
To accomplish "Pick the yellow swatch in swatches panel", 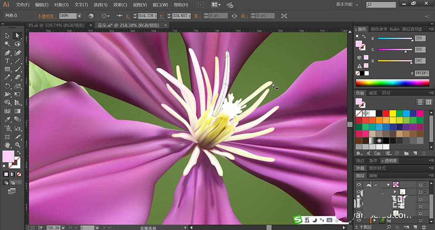I will click(392, 113).
